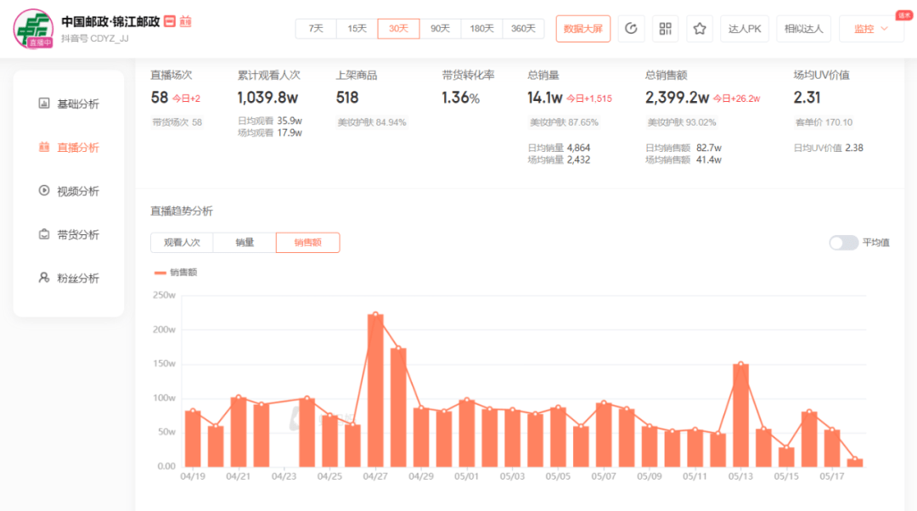This screenshot has width=917, height=511.
Task: Click the refresh data icon
Action: pyautogui.click(x=631, y=29)
